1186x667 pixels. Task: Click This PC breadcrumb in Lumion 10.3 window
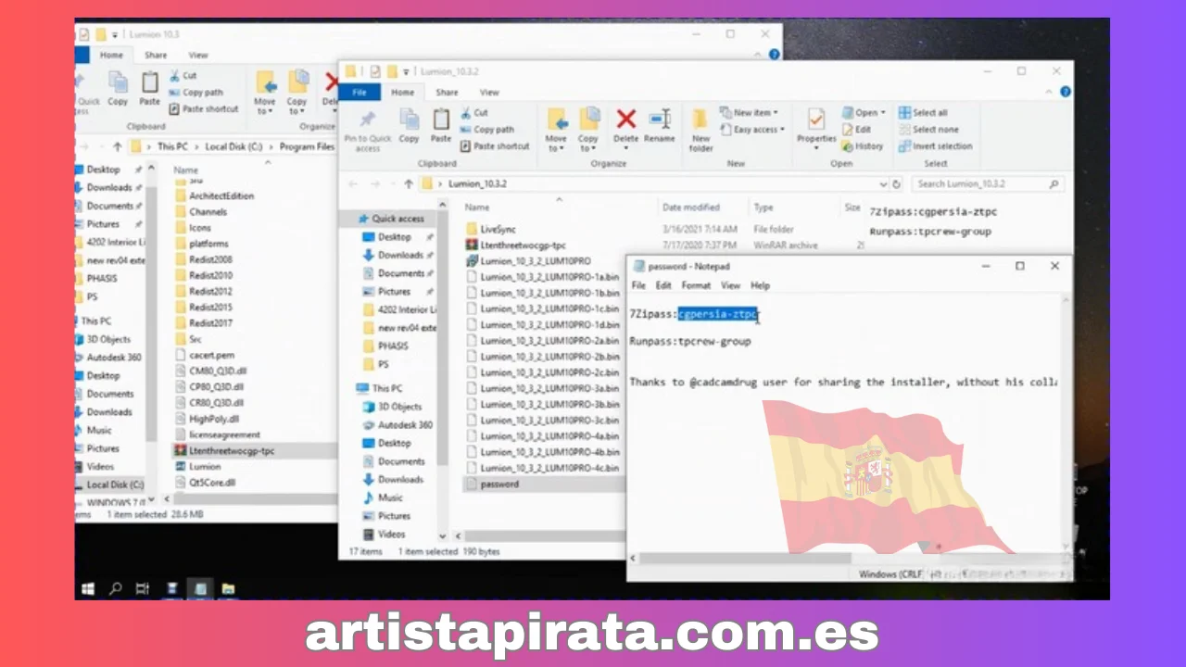point(172,146)
